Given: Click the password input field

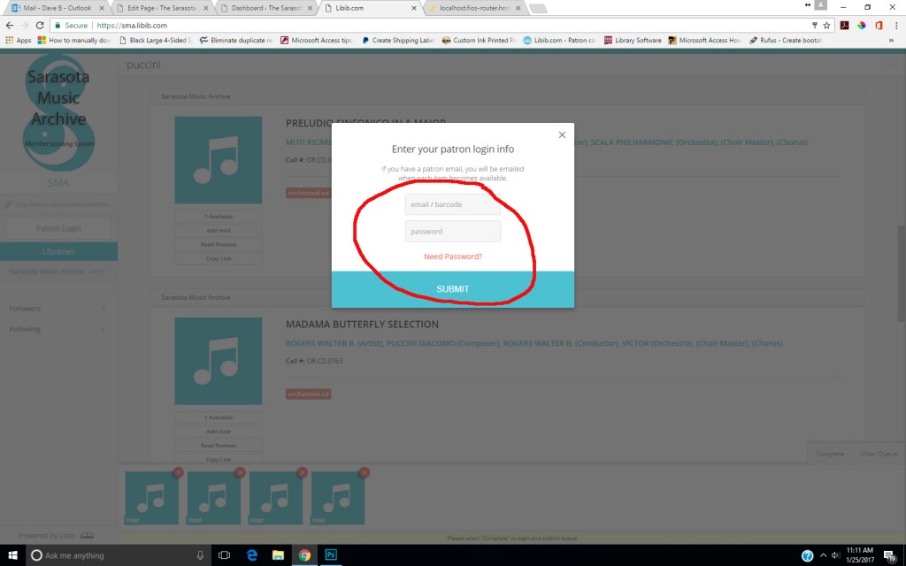Looking at the screenshot, I should click(452, 231).
